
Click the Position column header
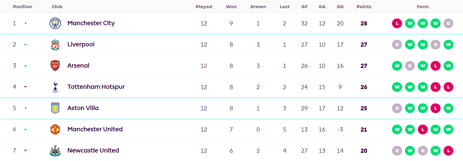pyautogui.click(x=22, y=7)
